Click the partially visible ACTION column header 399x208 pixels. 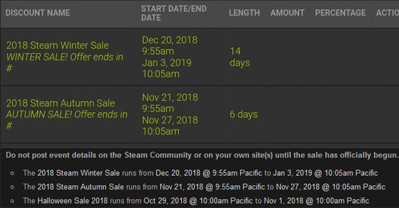pos(387,13)
